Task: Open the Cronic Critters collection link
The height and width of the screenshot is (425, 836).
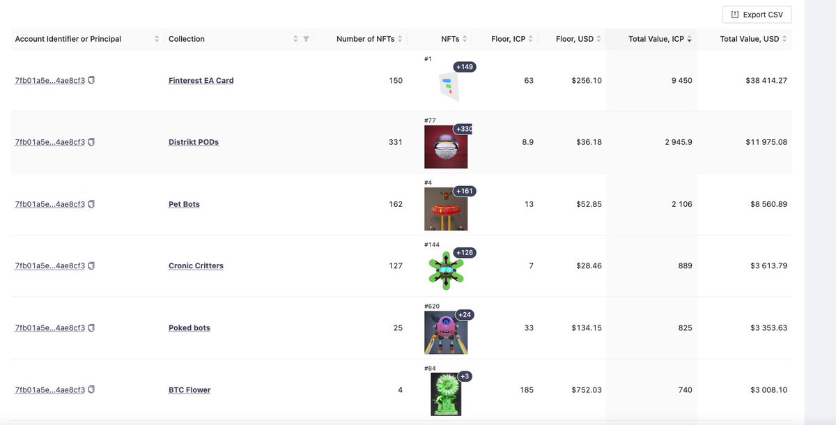Action: pyautogui.click(x=196, y=265)
